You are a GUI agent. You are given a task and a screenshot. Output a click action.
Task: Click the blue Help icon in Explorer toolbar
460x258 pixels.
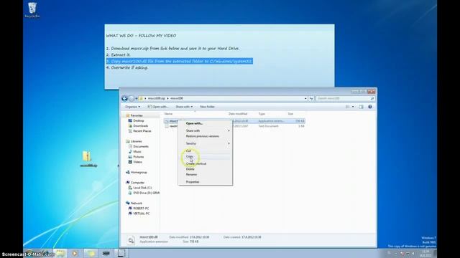click(x=370, y=107)
